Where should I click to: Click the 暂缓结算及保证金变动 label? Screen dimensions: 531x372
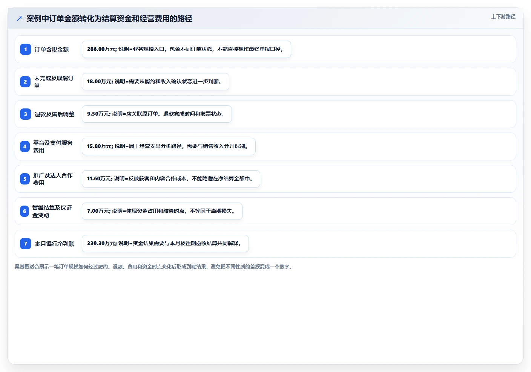[52, 211]
